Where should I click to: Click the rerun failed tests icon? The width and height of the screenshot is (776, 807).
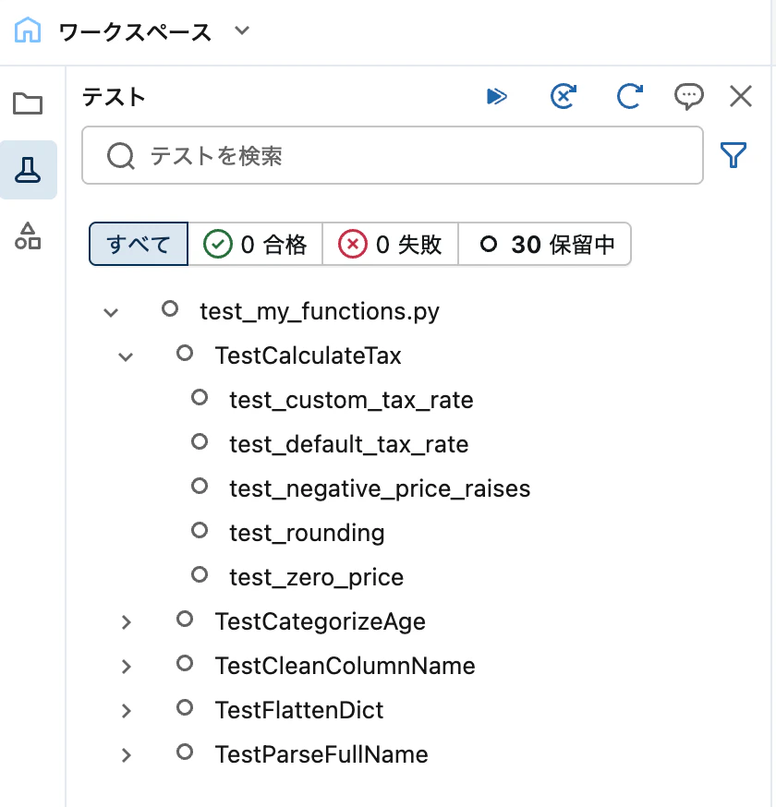tap(564, 96)
